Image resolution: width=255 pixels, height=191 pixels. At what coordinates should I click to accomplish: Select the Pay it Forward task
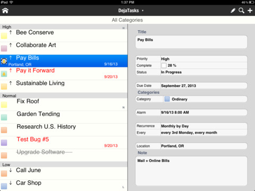[x=64, y=74]
